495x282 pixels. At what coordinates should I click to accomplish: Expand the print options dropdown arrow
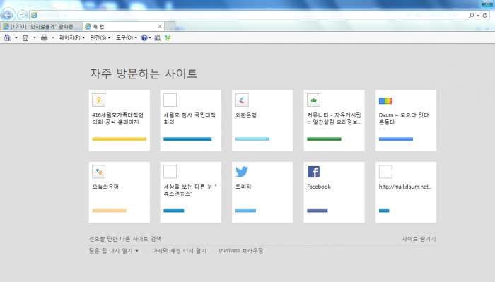pyautogui.click(x=53, y=38)
